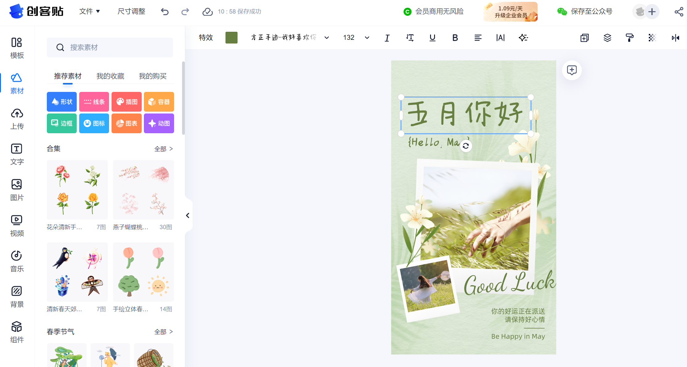Open the green text color swatch
Screen dimensions: 687x367
(x=231, y=38)
